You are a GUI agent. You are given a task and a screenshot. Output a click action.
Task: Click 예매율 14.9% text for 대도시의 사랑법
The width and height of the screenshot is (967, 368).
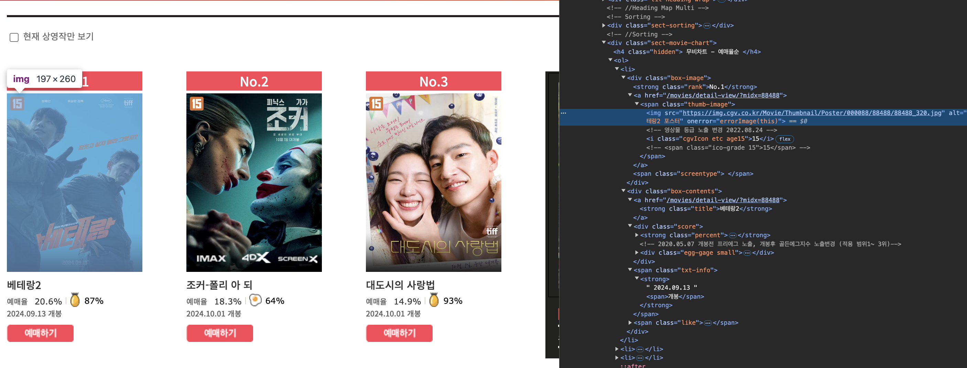click(x=393, y=301)
